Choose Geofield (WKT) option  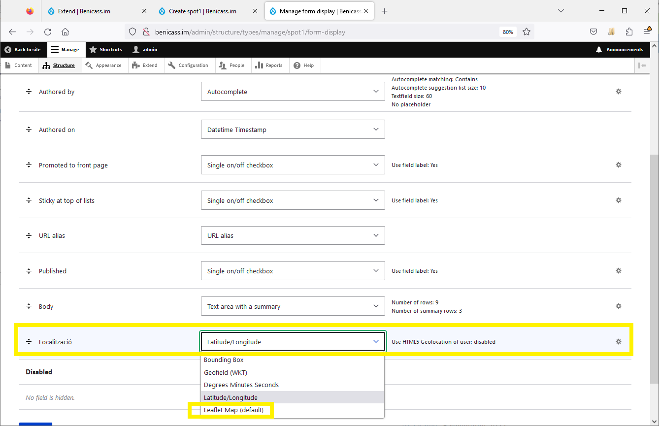[x=293, y=372]
